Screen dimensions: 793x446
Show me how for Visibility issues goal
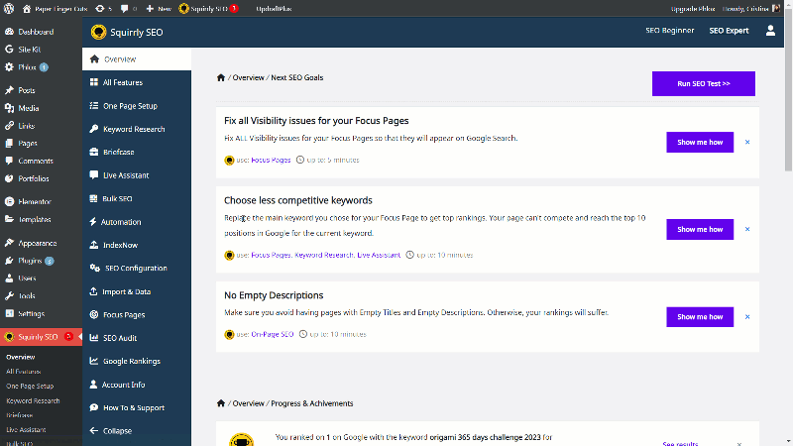pos(700,142)
